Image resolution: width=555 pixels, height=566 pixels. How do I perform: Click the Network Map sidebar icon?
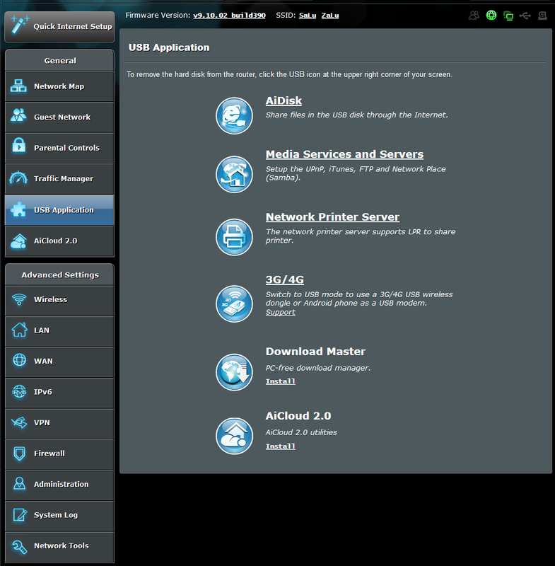pyautogui.click(x=18, y=86)
